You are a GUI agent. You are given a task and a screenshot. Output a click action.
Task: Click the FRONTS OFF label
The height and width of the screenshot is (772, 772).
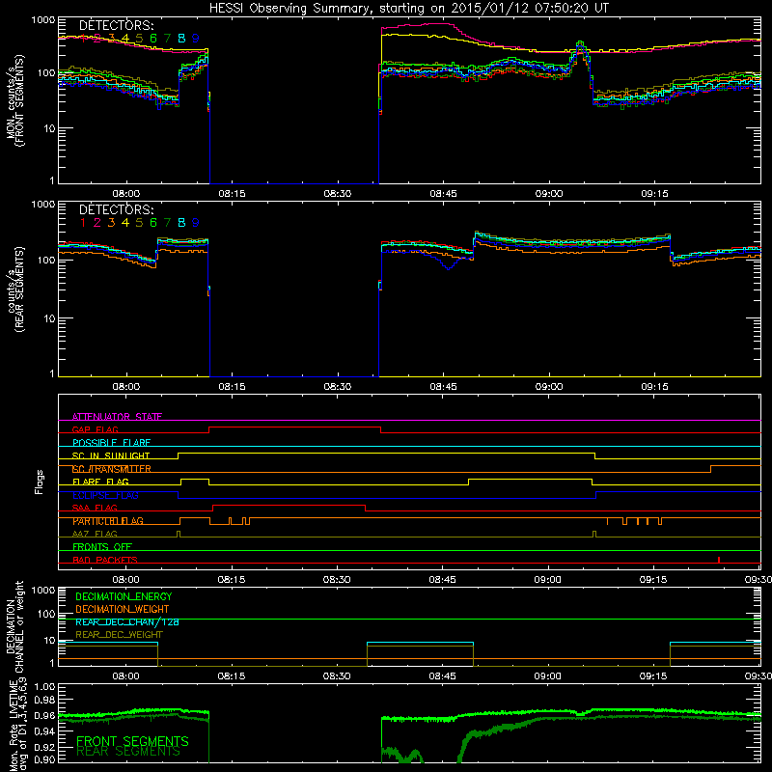coord(102,546)
